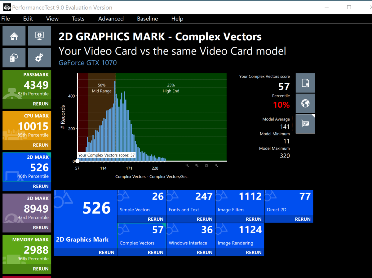Screen dimensions: 372x278
Task: Click the 'Your Complex Vectors score: 57' tooltip
Action: coord(106,155)
